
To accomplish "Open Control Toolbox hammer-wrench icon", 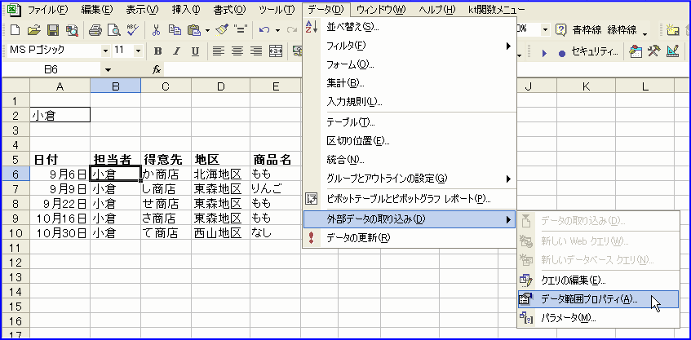I will click(x=654, y=51).
